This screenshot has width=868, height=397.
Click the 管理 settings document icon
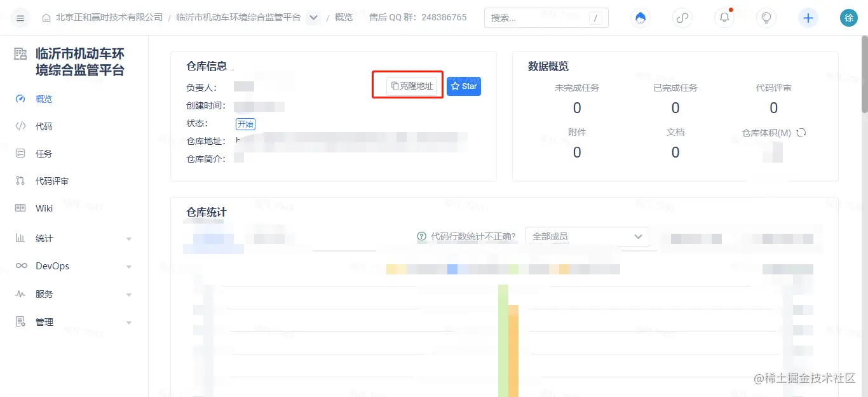[x=21, y=322]
